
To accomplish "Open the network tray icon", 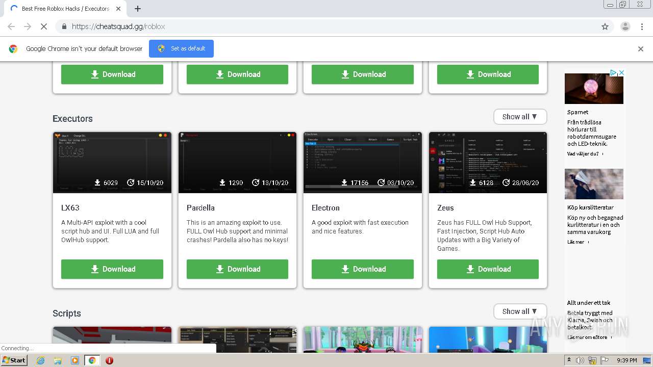I will [592, 360].
